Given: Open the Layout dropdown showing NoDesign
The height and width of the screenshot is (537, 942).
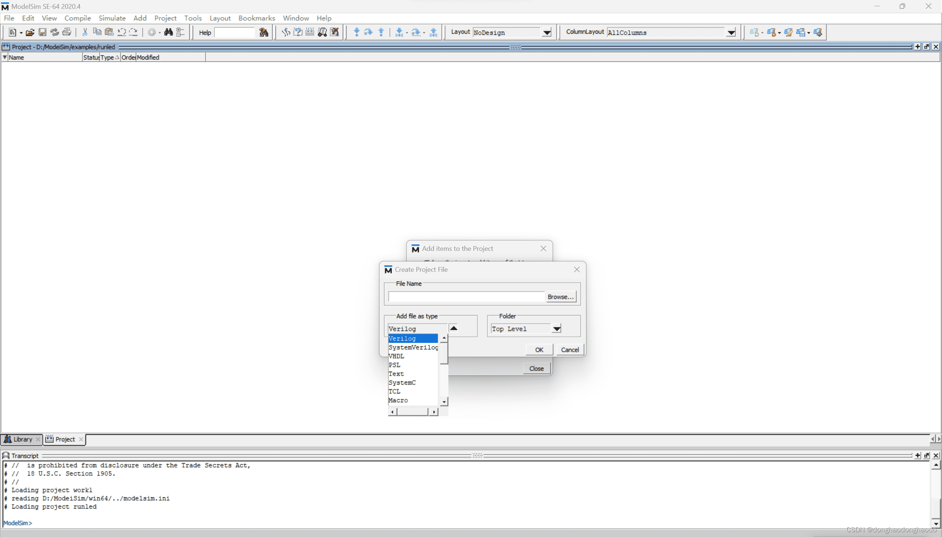Looking at the screenshot, I should pyautogui.click(x=547, y=32).
